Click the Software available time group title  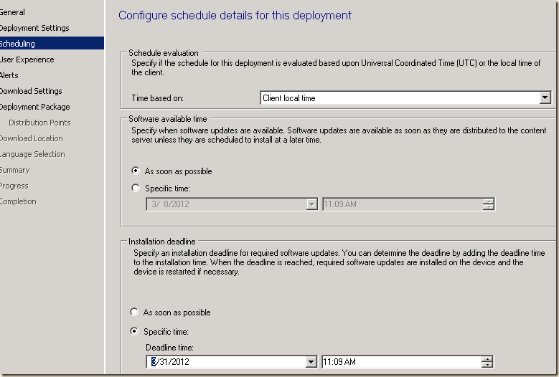(x=168, y=119)
